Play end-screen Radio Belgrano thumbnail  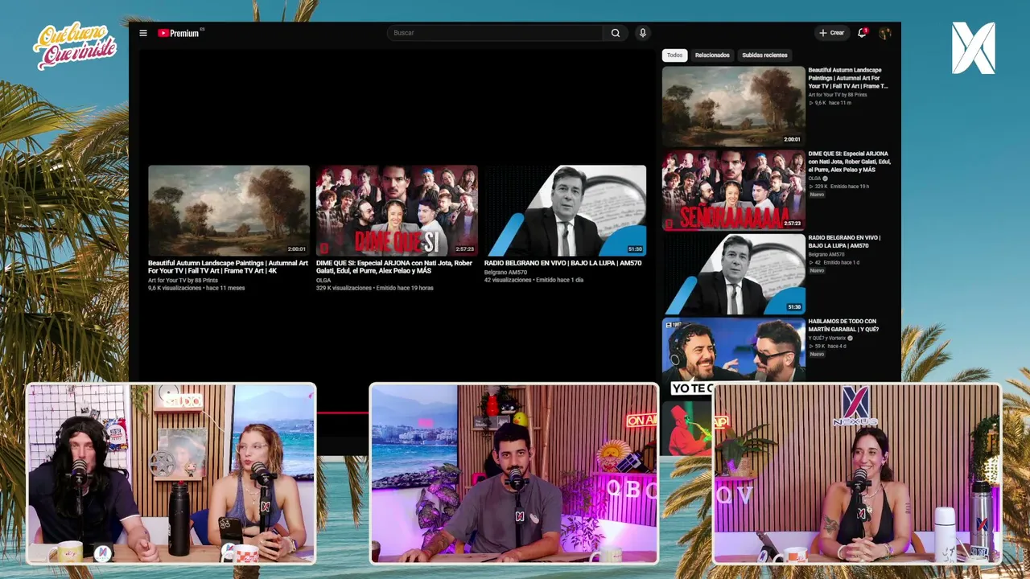pos(565,211)
